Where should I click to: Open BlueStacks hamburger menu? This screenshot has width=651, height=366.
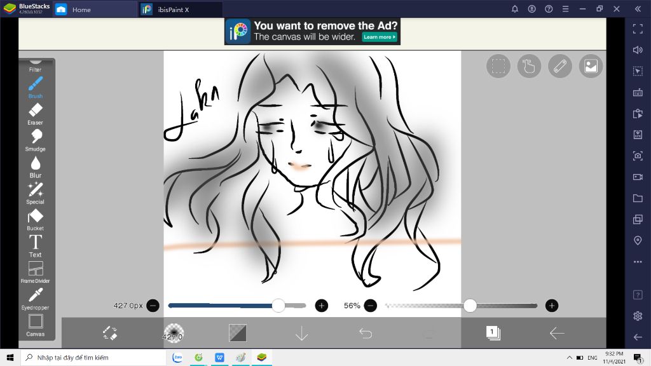pyautogui.click(x=565, y=9)
